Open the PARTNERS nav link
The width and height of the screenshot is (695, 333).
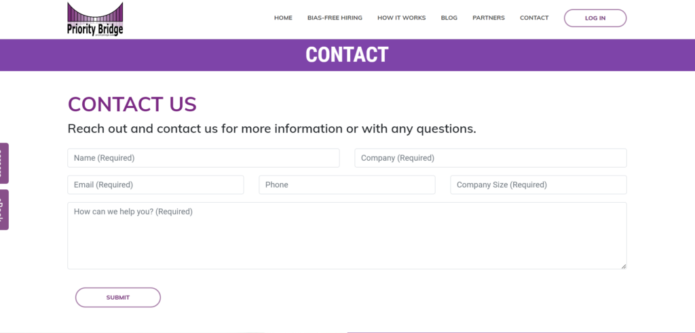489,18
